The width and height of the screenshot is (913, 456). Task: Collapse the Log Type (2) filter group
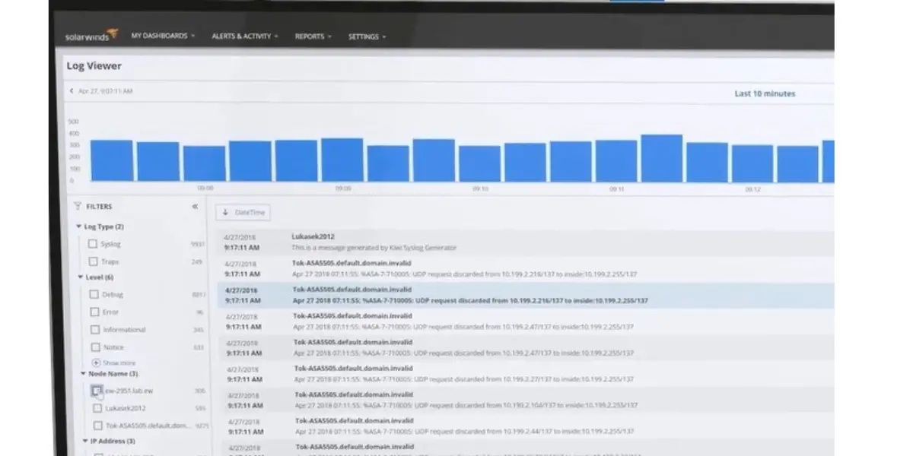click(x=78, y=226)
